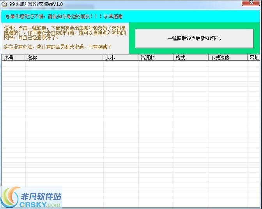The image size is (262, 209).
Task: Close the 99热账号积分获取器 window
Action: (x=251, y=2)
